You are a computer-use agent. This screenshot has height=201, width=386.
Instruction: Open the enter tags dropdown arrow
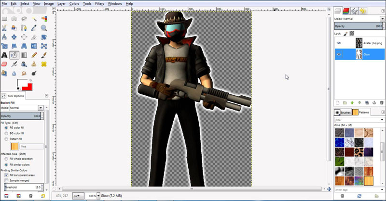pos(382,190)
